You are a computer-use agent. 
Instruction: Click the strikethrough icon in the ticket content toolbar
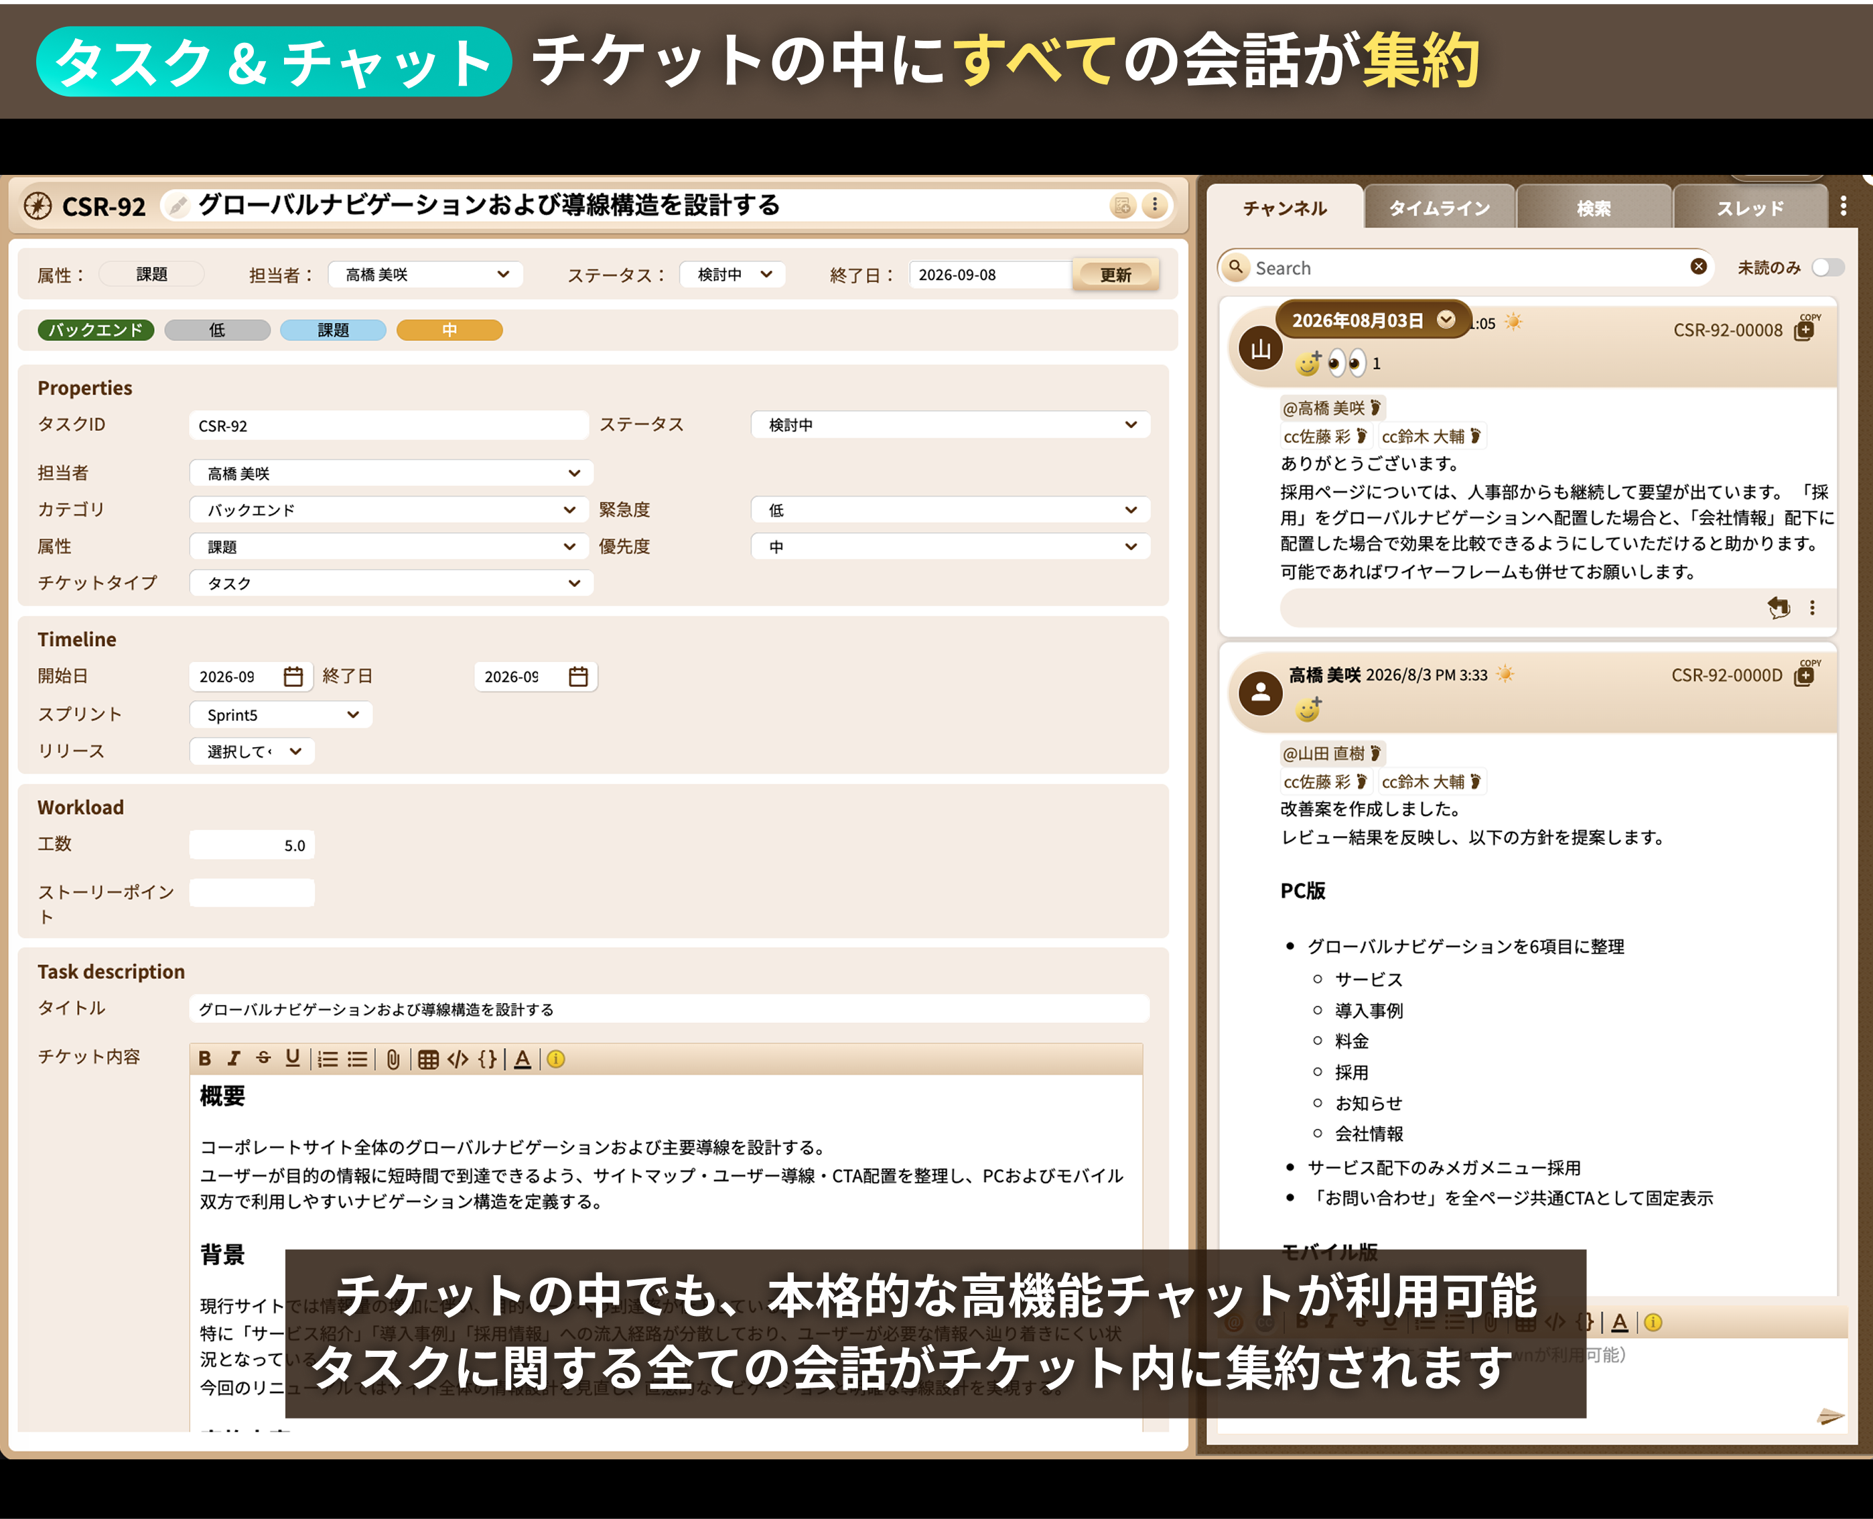point(263,1059)
